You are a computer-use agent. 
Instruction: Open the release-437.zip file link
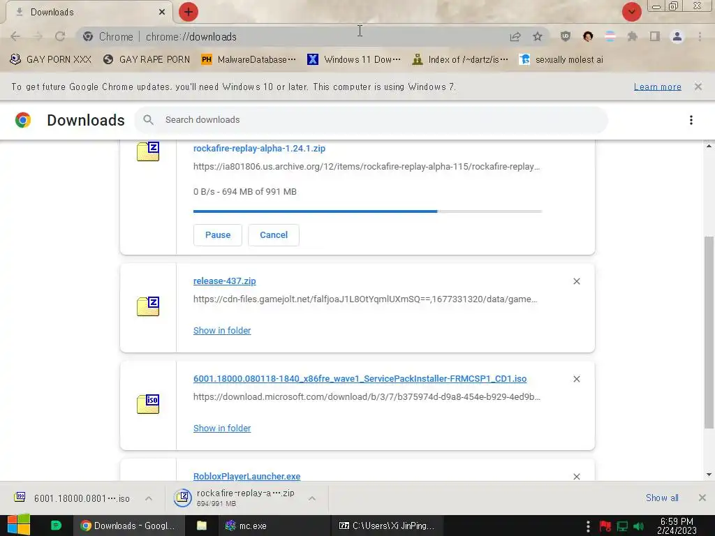click(x=224, y=281)
